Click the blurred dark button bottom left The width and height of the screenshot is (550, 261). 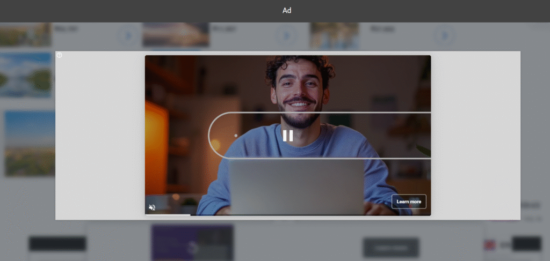coord(57,244)
